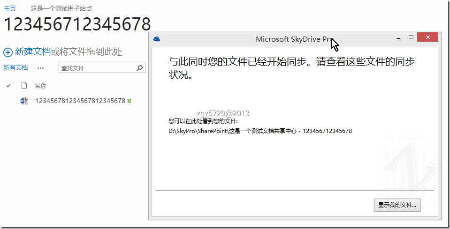This screenshot has width=450, height=229.
Task: Click the green new-item badge icon
Action: [x=130, y=101]
